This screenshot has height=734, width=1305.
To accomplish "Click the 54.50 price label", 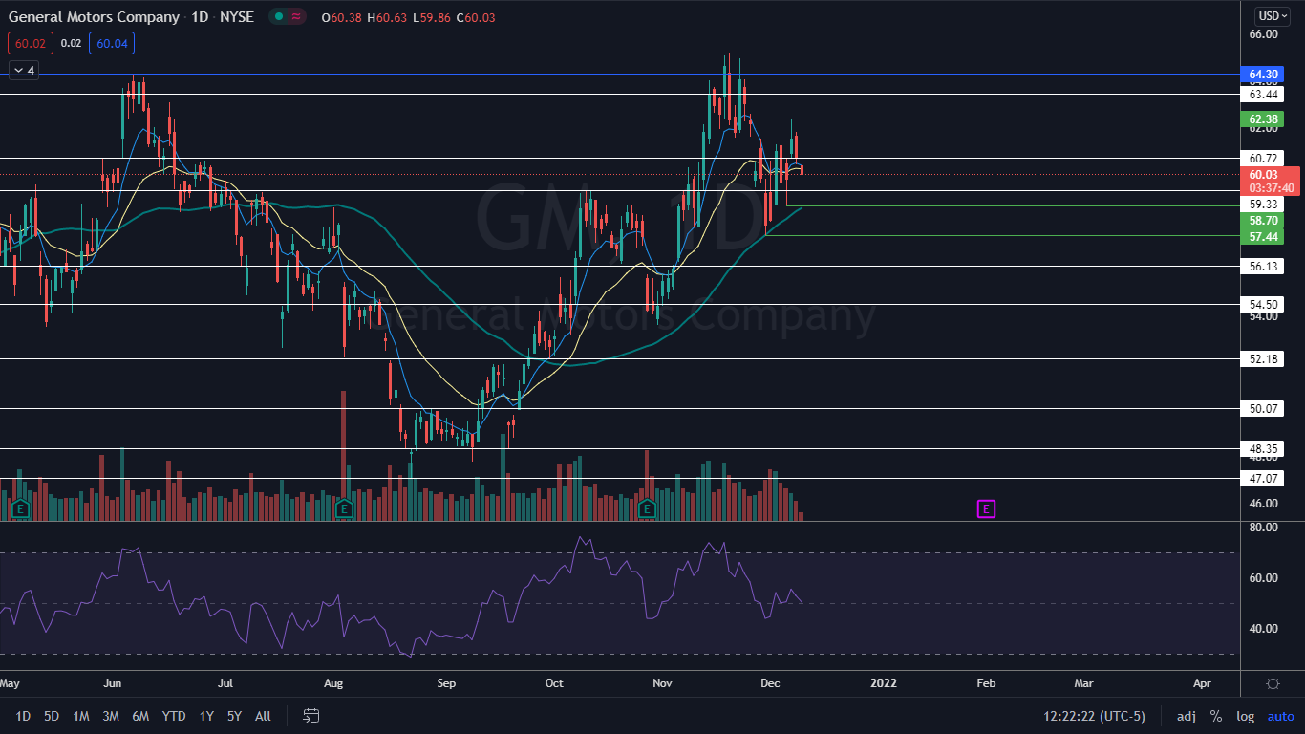I will click(1264, 304).
